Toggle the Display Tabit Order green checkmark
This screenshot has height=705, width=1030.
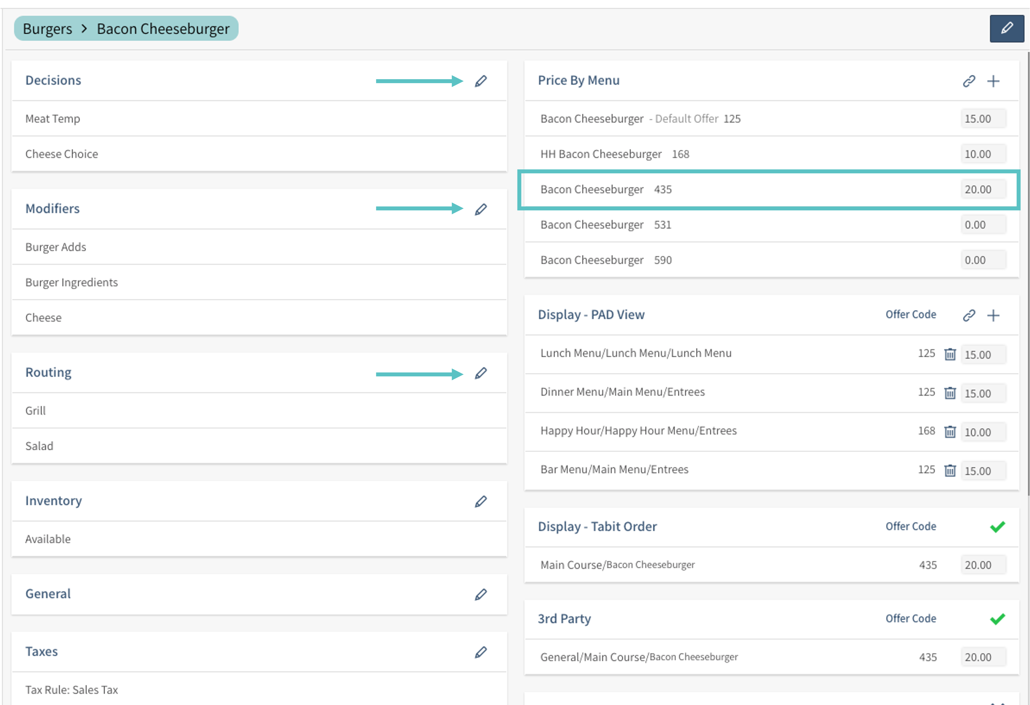coord(997,527)
